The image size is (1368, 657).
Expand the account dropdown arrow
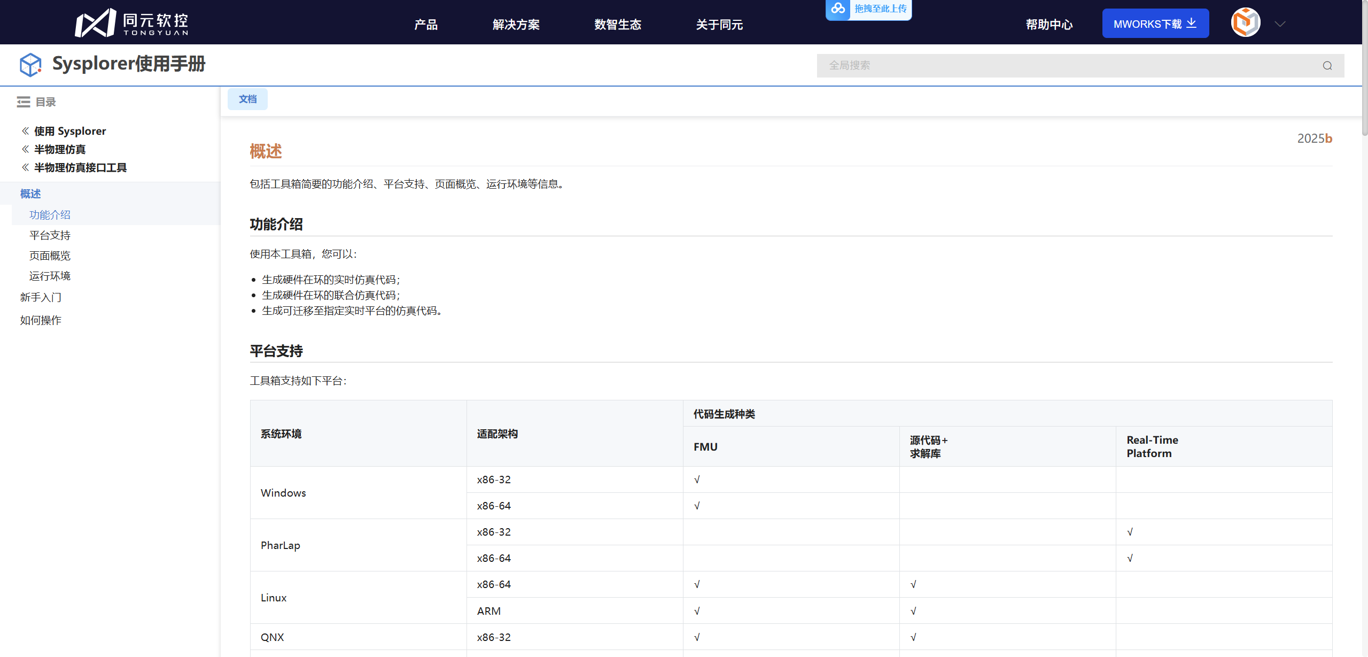(x=1280, y=24)
